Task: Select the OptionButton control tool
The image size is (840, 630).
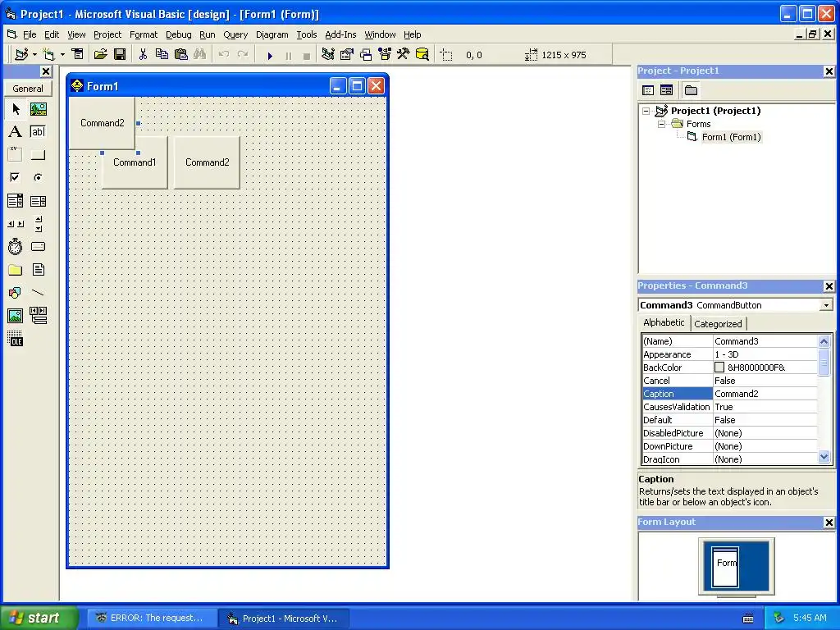Action: 38,177
